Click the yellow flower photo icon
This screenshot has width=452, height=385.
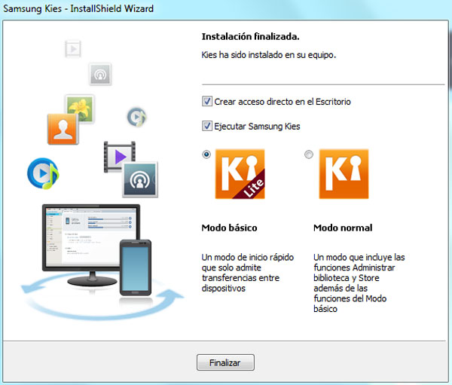click(x=80, y=108)
